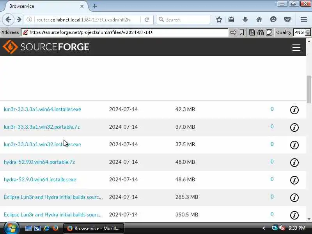Download hydra-52.9.0.win64.installer.exe
Image resolution: width=312 pixels, height=234 pixels.
point(40,179)
